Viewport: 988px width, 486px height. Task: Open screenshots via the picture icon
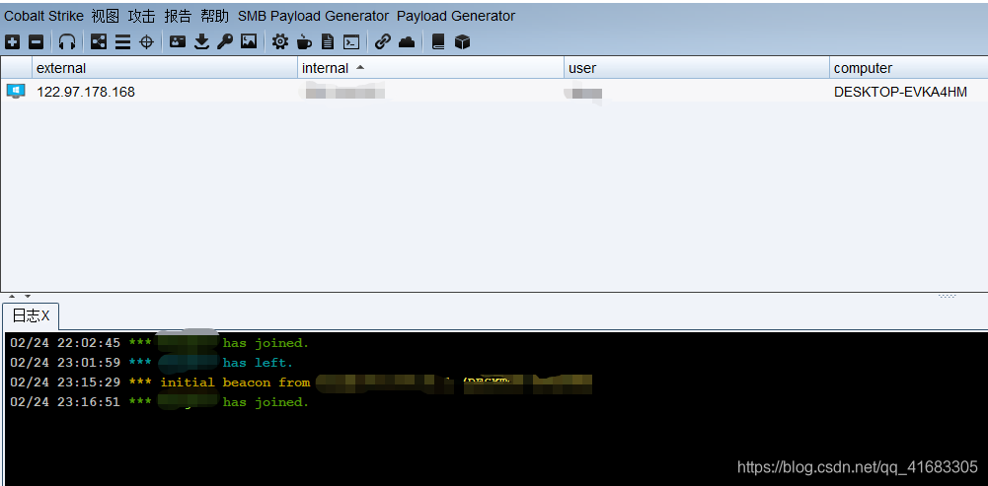(x=249, y=42)
